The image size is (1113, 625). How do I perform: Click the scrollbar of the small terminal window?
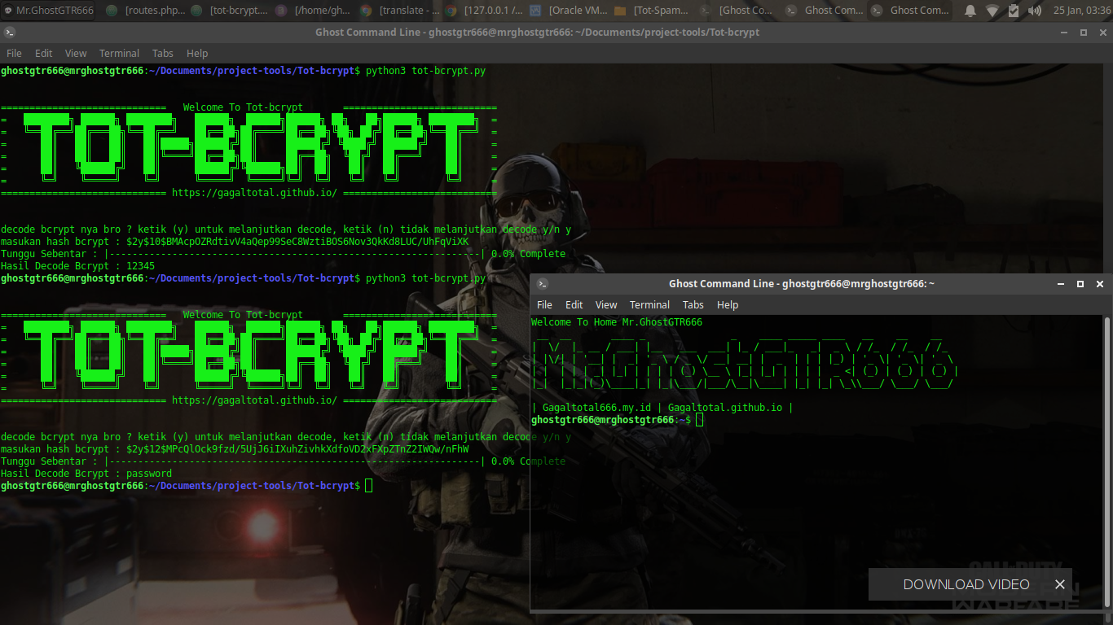[1108, 462]
